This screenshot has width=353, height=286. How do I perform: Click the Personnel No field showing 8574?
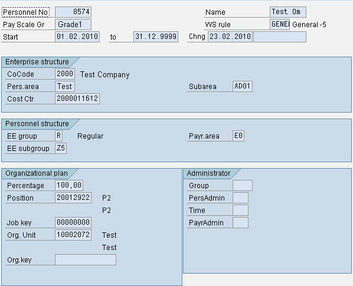[73, 12]
